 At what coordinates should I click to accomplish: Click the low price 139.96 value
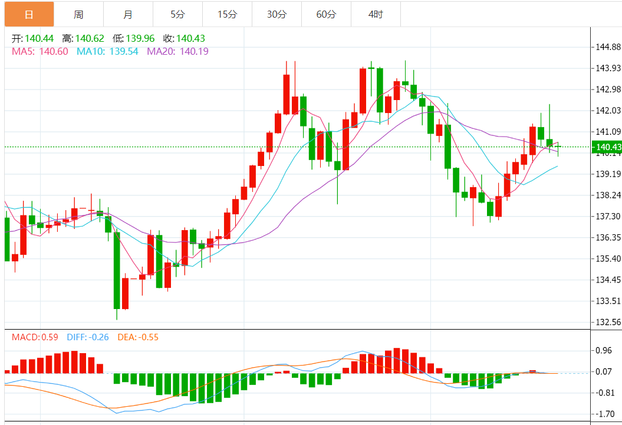tap(140, 38)
